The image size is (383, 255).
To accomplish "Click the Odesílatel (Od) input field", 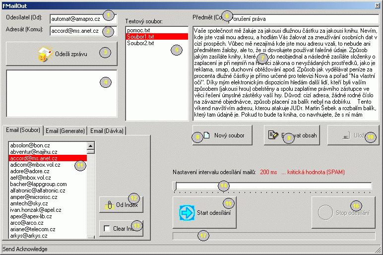I will pyautogui.click(x=83, y=19).
